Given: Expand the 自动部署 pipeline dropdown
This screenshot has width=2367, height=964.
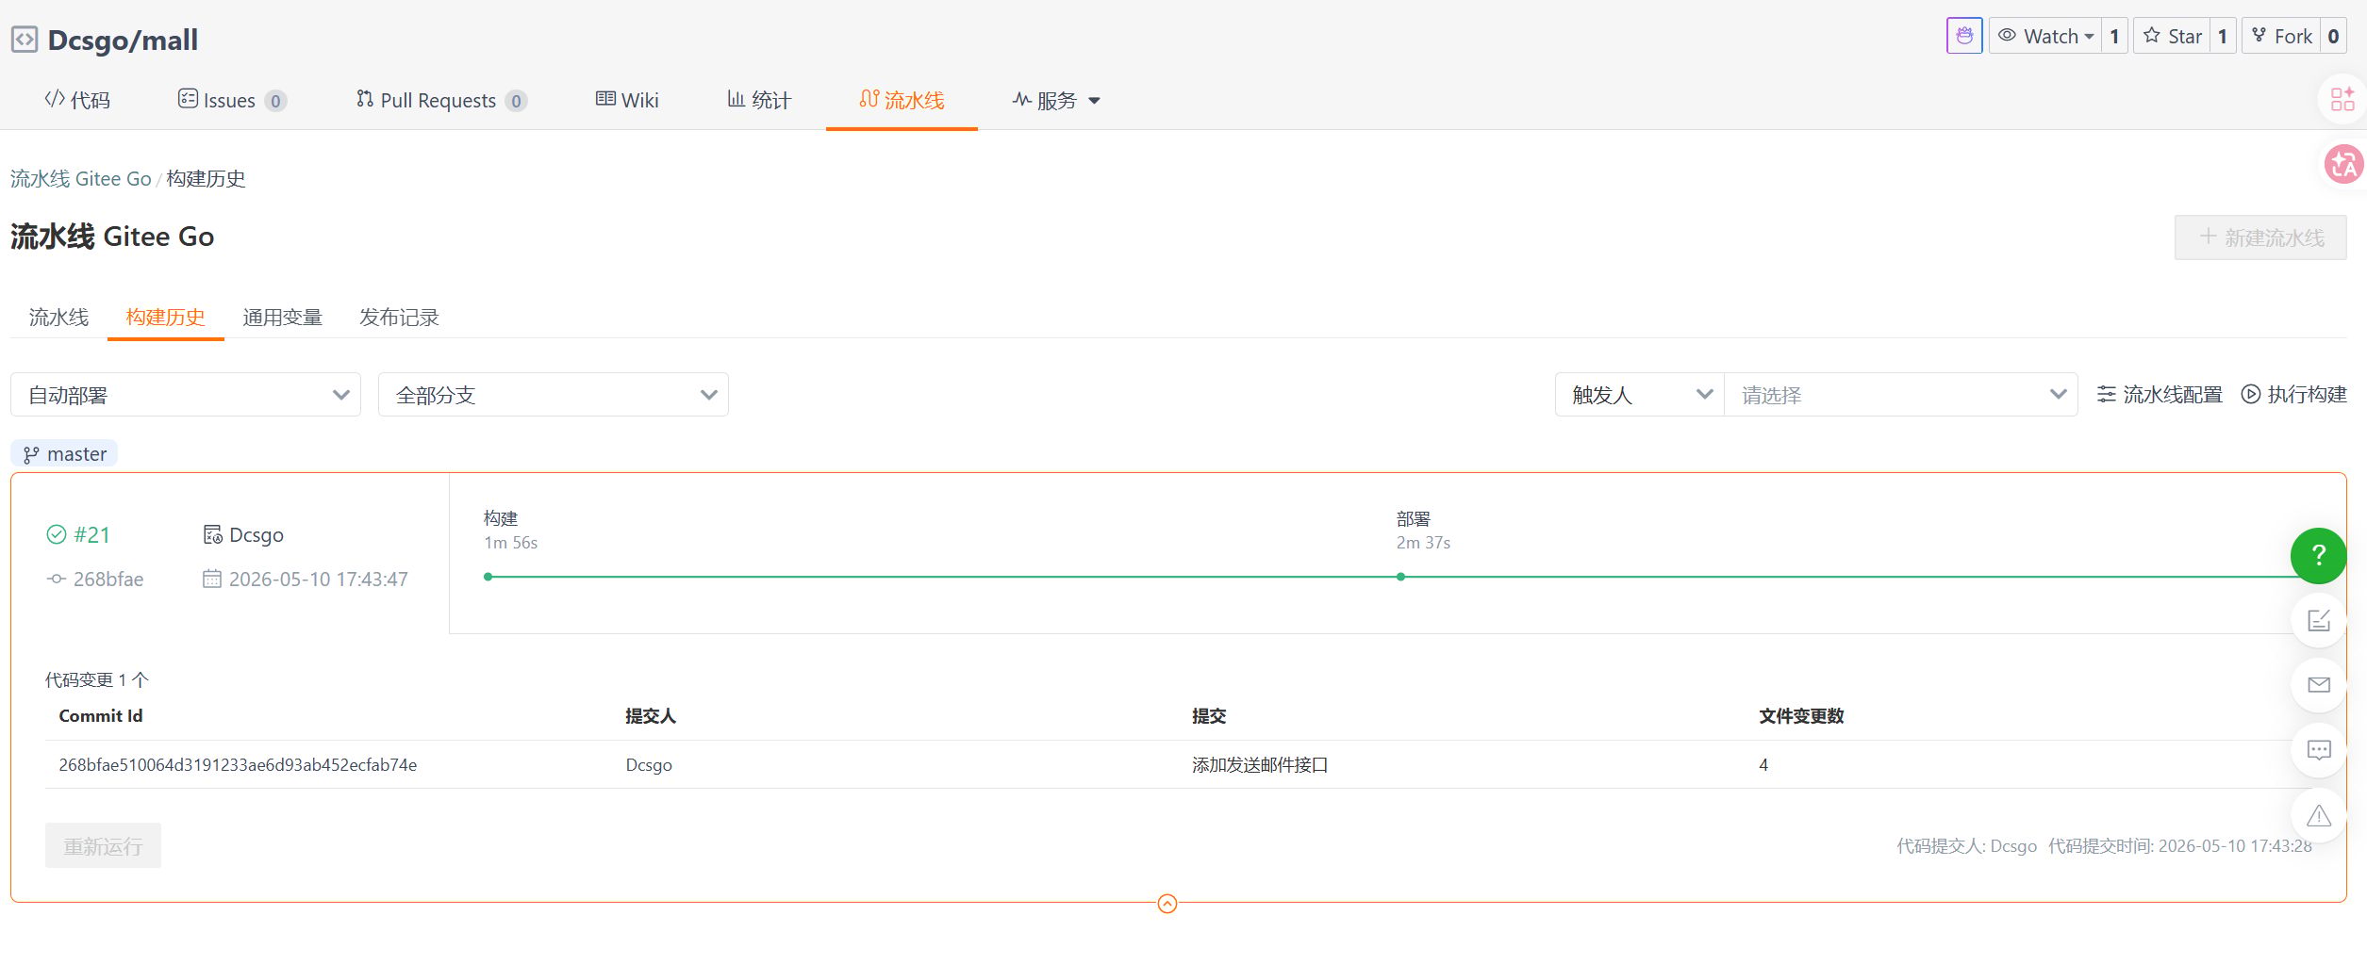Looking at the screenshot, I should tap(186, 395).
